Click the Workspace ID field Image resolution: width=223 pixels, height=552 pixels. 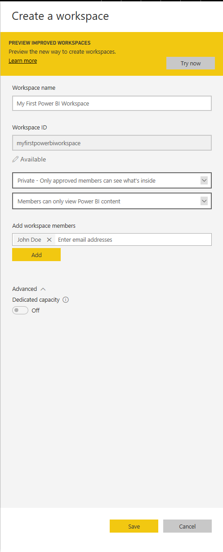112,143
